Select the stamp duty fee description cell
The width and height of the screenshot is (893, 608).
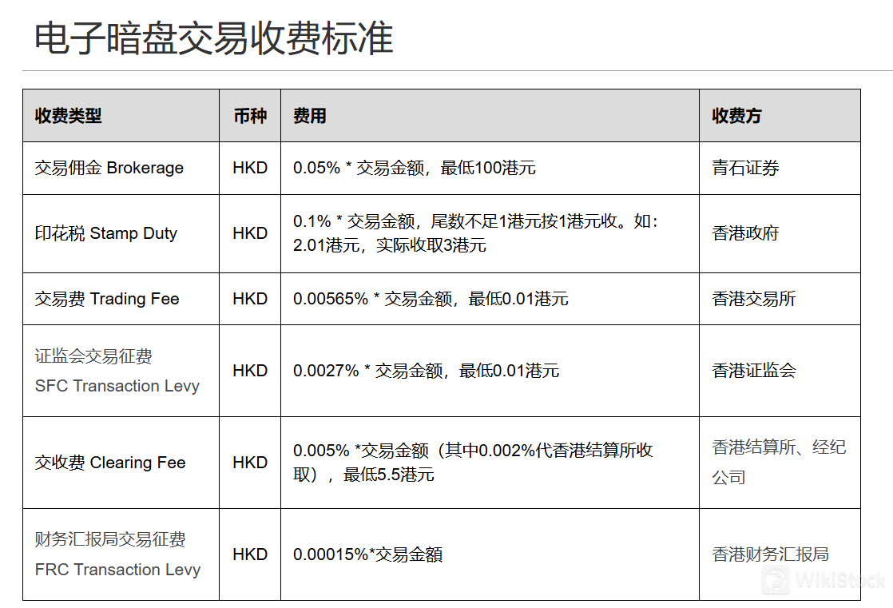[475, 233]
